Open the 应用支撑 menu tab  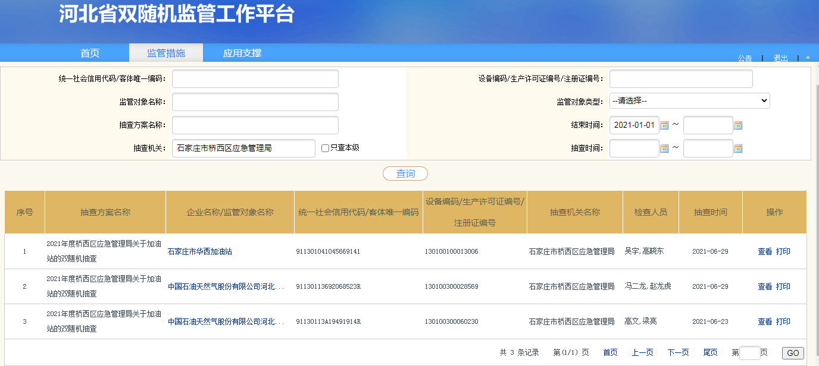pyautogui.click(x=242, y=53)
